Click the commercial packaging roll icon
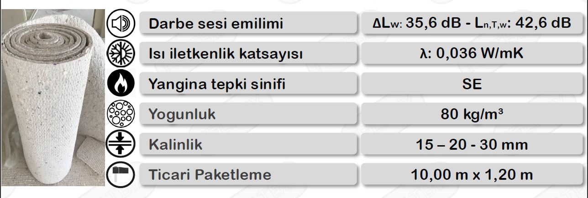 [121, 174]
